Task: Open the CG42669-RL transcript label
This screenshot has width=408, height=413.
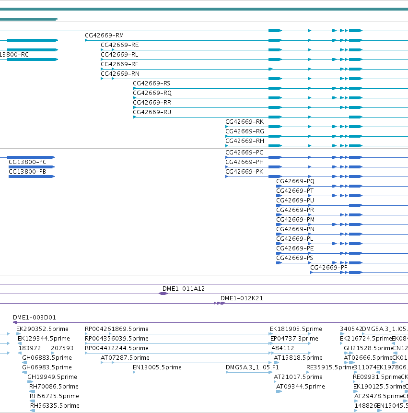Action: (x=119, y=55)
